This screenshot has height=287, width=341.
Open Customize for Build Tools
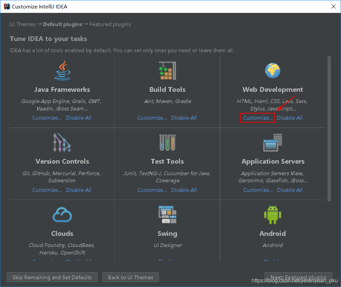(152, 118)
